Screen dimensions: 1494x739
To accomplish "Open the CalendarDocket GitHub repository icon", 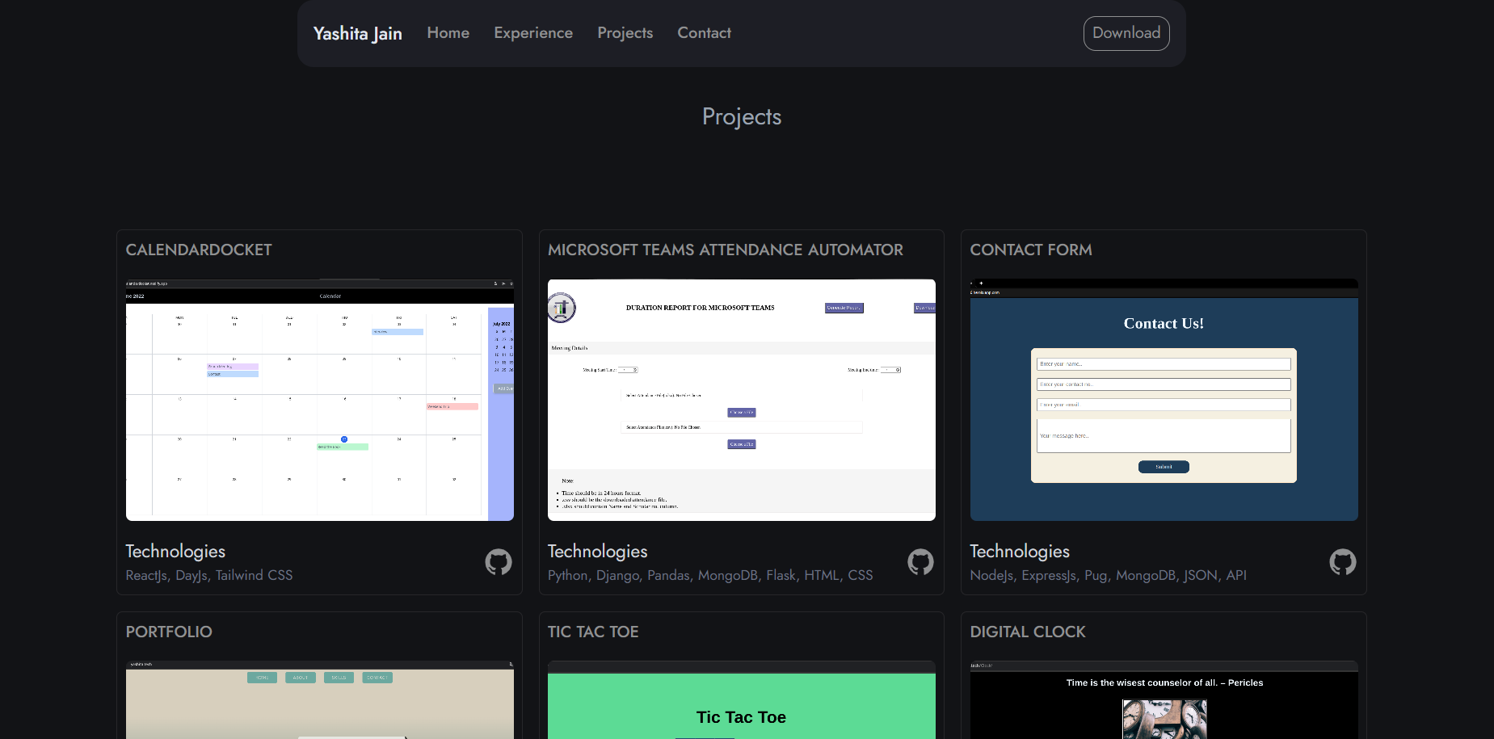I will click(499, 562).
